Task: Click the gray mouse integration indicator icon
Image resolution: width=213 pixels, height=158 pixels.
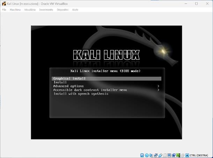Action: [183, 155]
